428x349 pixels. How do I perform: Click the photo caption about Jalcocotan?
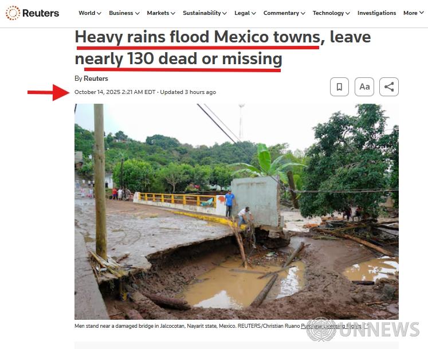(187, 326)
